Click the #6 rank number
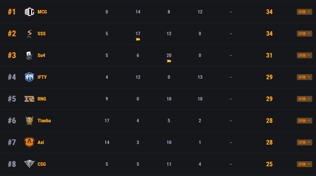Viewport: 316px width, 176px height. pos(12,121)
